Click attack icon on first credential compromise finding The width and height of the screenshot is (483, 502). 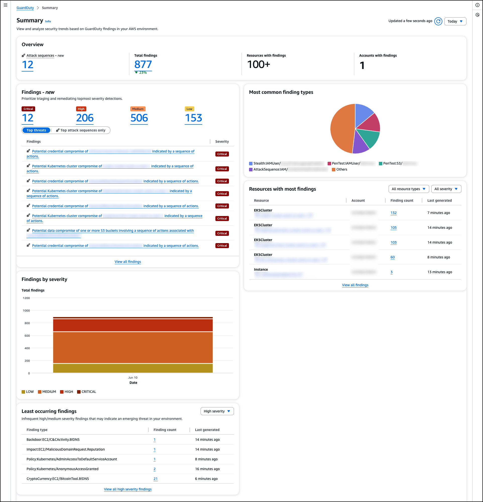pos(28,151)
